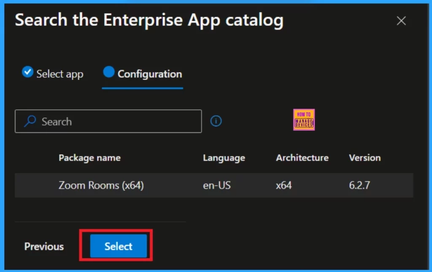Go back with the Previous button
Viewport: 432px width, 272px height.
(x=44, y=246)
